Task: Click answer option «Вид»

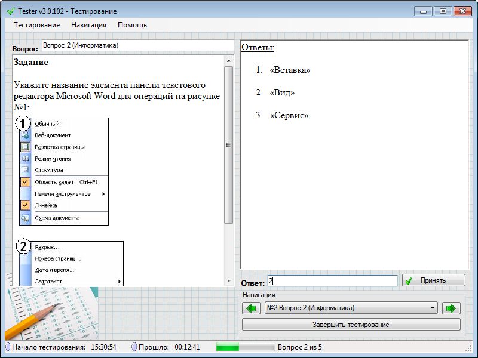Action: (282, 92)
